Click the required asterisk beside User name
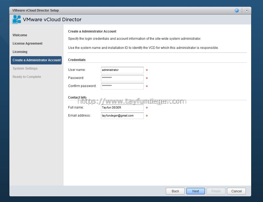This screenshot has height=202, width=263. [147, 70]
